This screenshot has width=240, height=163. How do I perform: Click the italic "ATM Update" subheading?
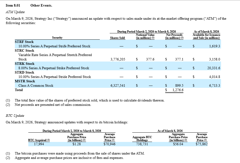(15, 12)
